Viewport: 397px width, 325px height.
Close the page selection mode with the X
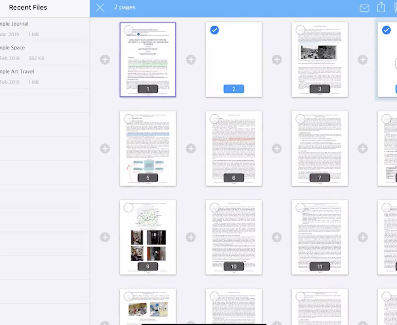(100, 8)
